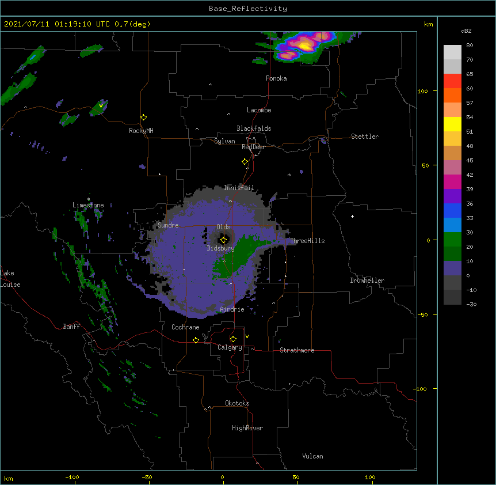The height and width of the screenshot is (485, 496).
Task: Click the dBZ legend heading
Action: pyautogui.click(x=466, y=31)
